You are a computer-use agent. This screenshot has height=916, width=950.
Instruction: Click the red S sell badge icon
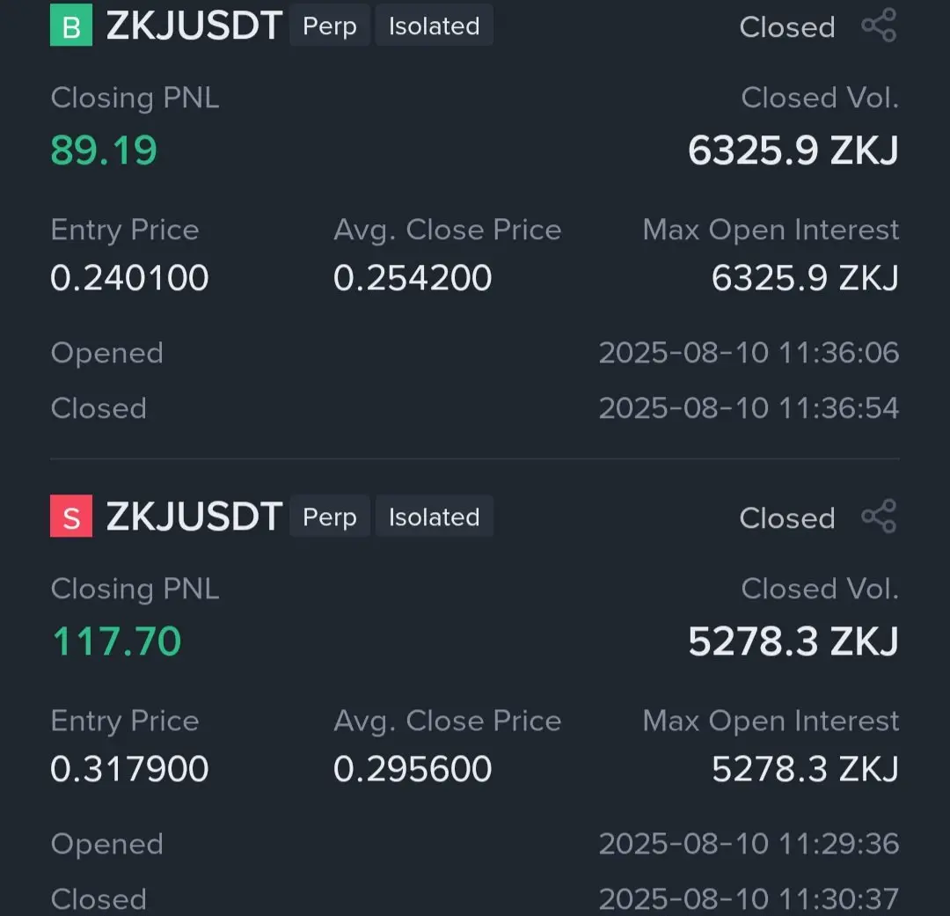pos(71,516)
